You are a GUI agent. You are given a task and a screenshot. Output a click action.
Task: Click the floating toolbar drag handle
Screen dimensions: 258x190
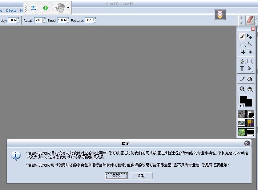tap(26, 8)
